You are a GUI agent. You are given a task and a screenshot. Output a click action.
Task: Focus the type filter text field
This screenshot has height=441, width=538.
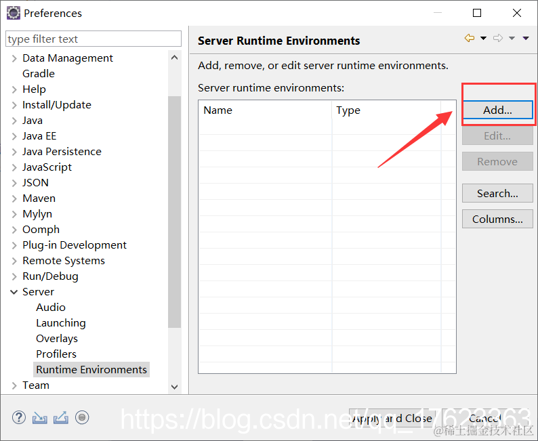pyautogui.click(x=94, y=39)
